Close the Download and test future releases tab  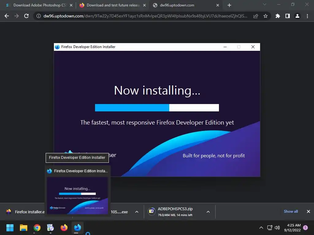(144, 5)
